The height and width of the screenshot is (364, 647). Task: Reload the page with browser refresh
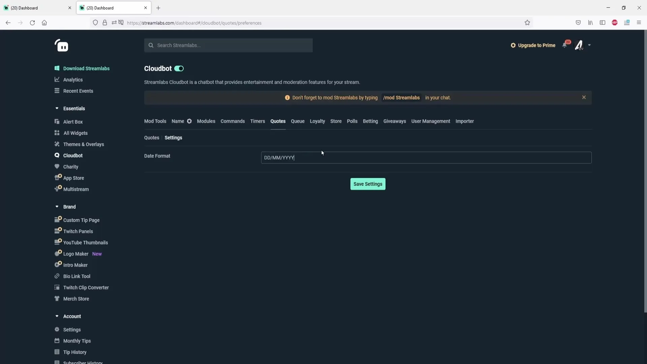[x=32, y=23]
